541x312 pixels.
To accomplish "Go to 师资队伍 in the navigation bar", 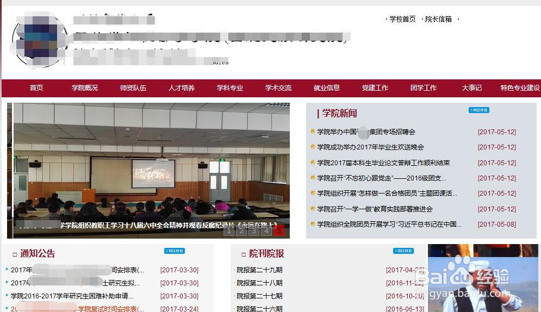I will pos(133,88).
